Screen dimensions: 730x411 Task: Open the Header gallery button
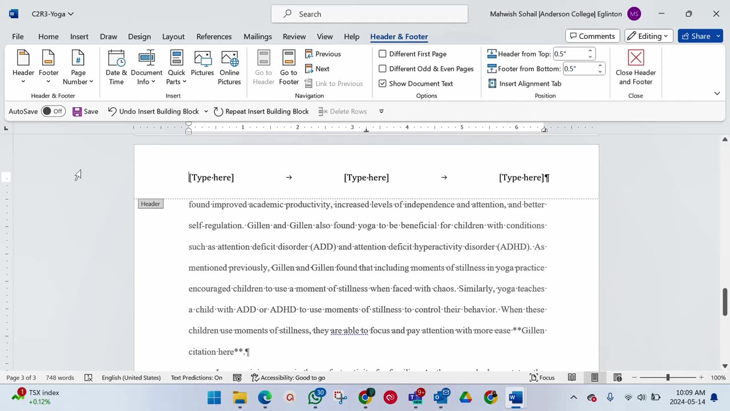pos(23,67)
